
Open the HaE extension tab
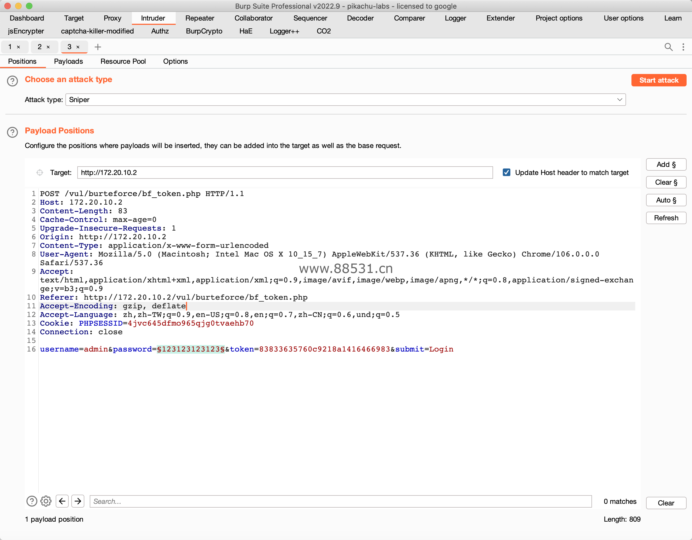pyautogui.click(x=246, y=31)
